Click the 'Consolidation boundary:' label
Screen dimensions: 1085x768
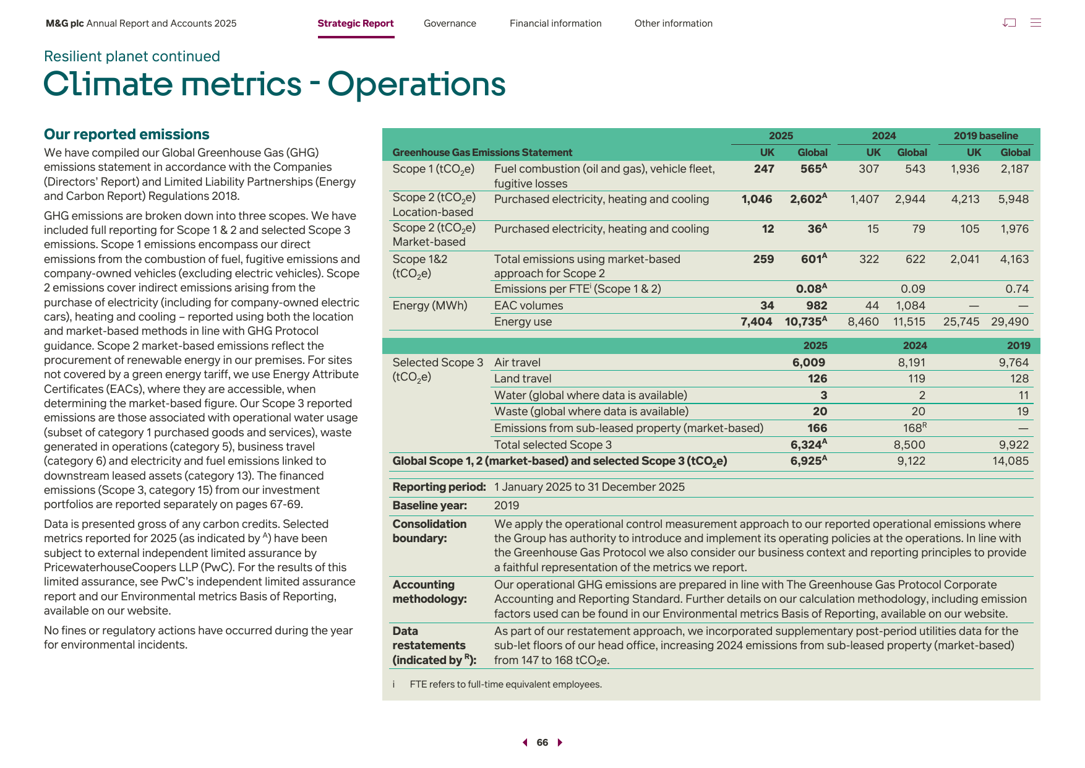click(x=430, y=531)
